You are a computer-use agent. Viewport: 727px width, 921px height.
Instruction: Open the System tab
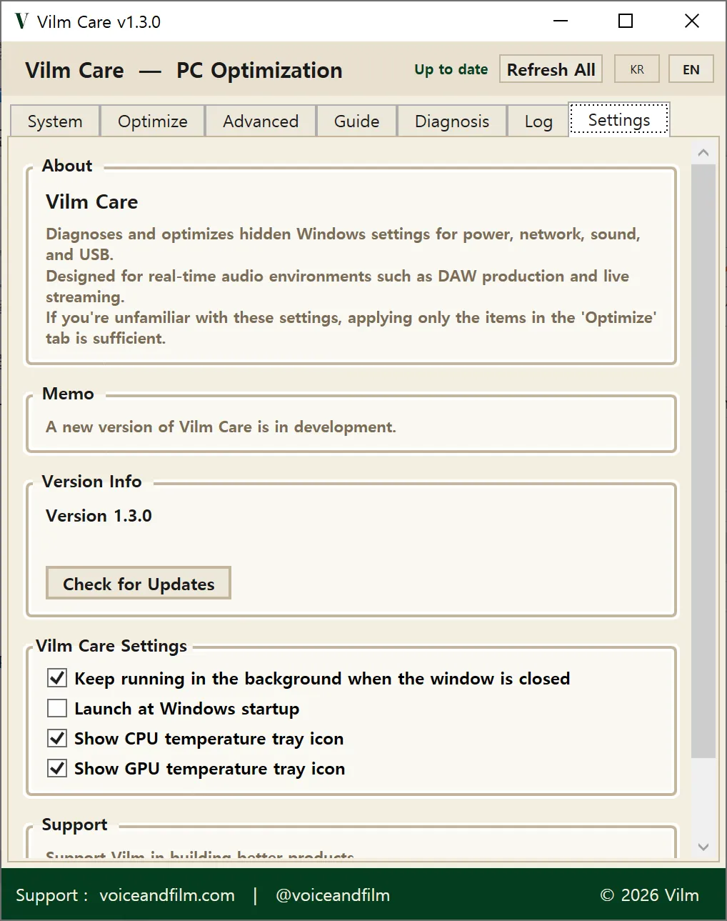click(55, 121)
